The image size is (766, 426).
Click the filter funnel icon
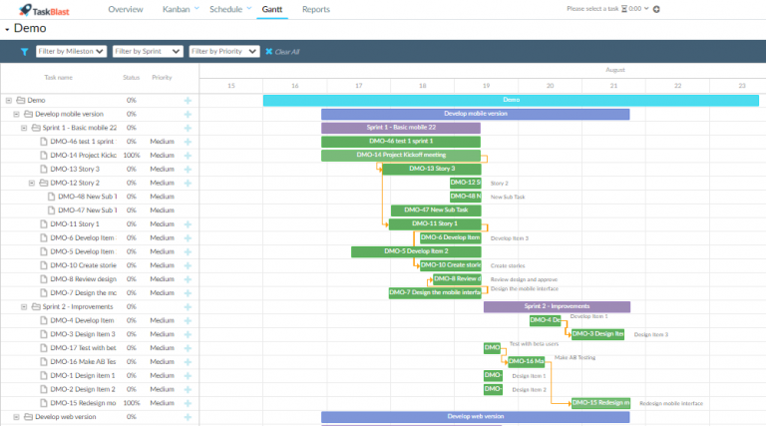coord(24,52)
